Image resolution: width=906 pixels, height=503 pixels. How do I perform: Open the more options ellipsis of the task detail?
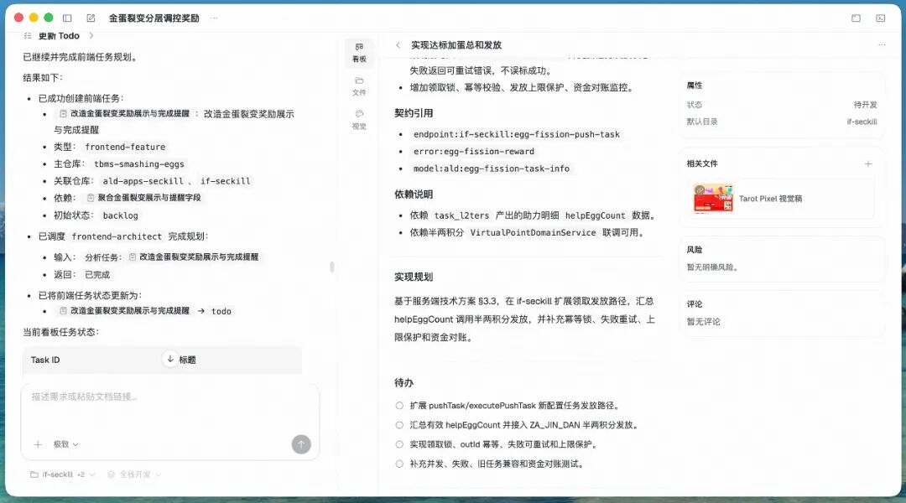click(882, 44)
